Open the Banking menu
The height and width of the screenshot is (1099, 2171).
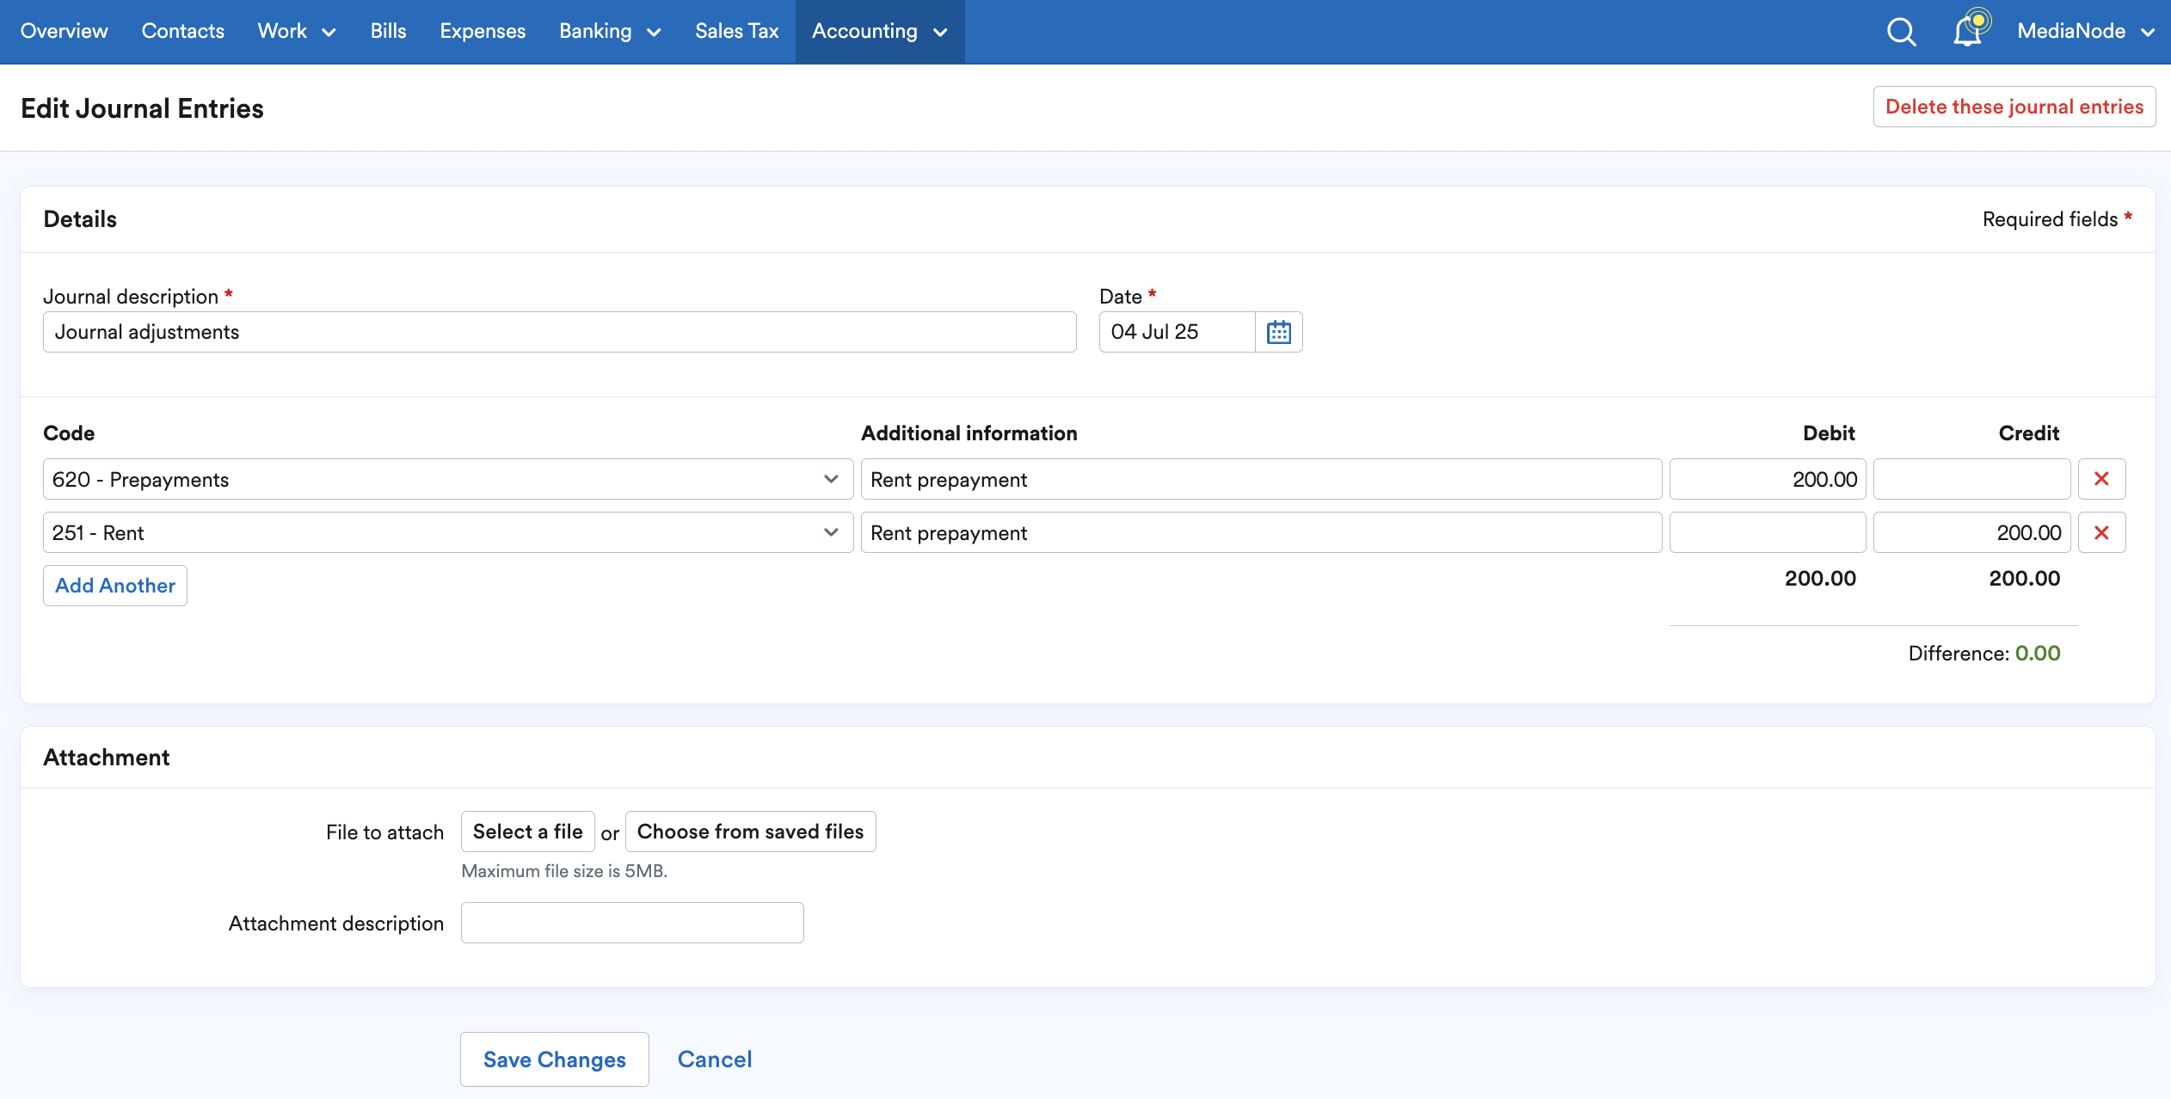609,32
